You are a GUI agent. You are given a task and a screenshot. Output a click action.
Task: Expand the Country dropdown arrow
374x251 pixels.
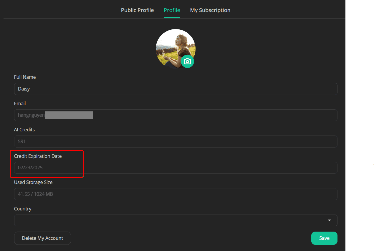click(x=329, y=220)
